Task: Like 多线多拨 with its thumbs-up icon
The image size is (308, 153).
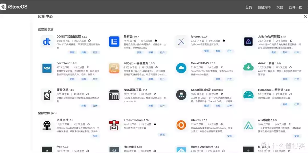Action: coord(89,124)
